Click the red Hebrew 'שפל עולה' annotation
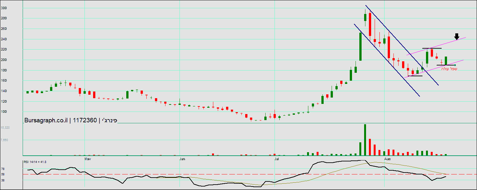Viewport: 477px width, 190px height. (449, 69)
